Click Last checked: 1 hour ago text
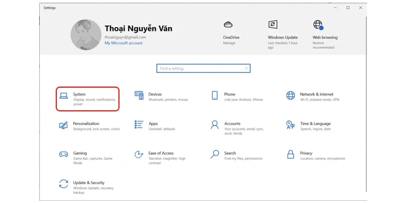Viewport: 406px width, 203px height. pos(283,45)
